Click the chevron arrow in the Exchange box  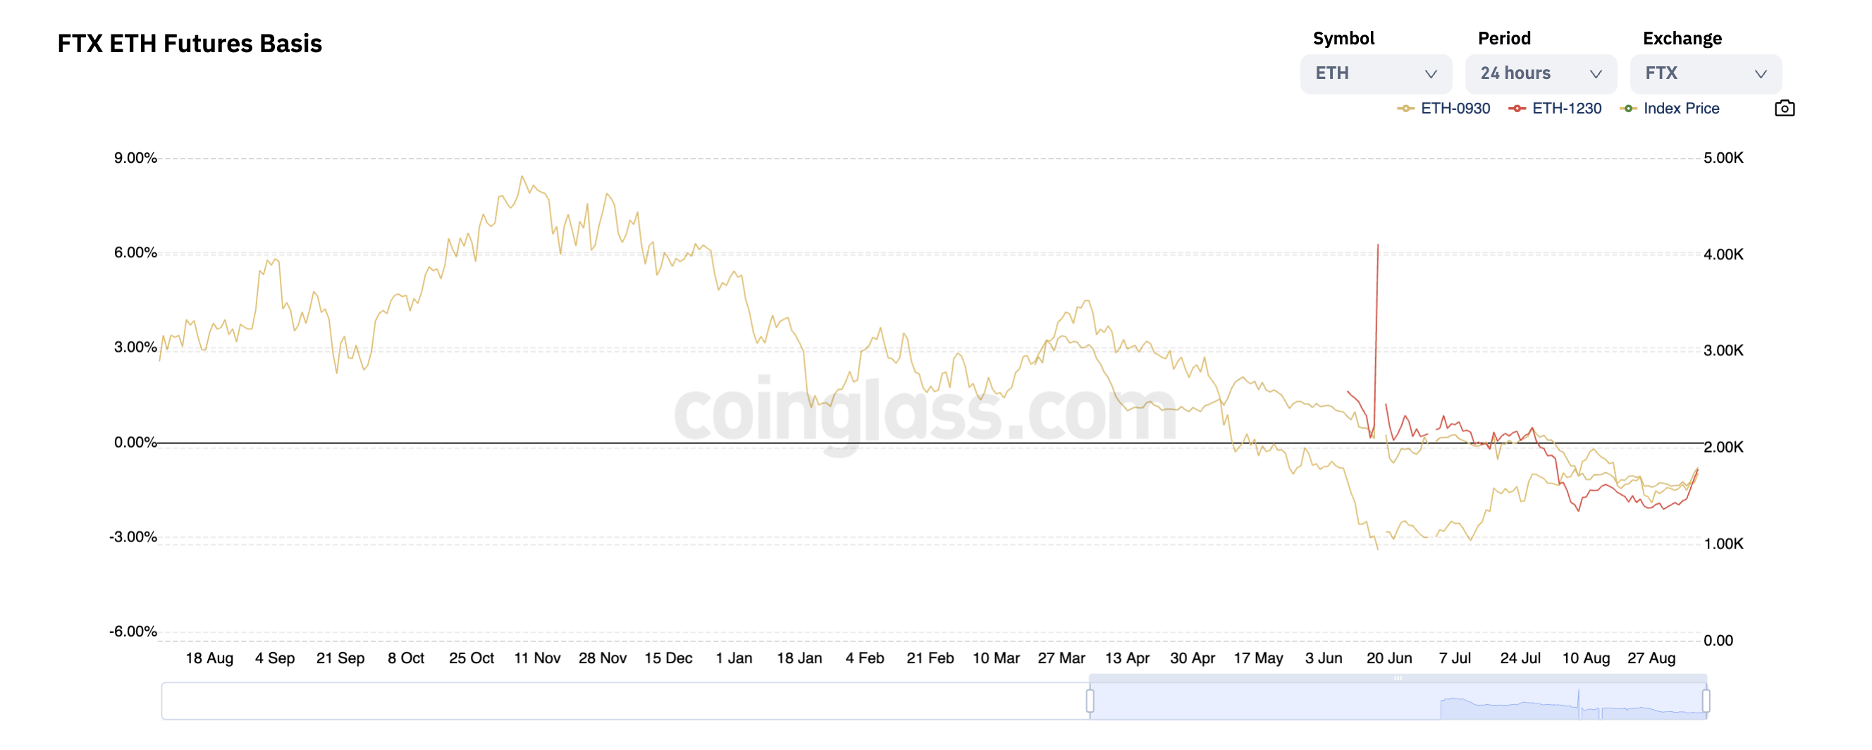(1760, 74)
